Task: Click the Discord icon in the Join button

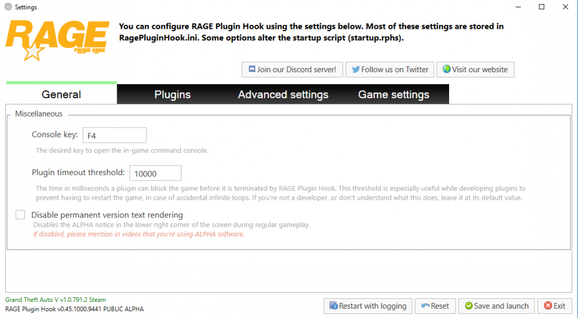Action: click(x=252, y=70)
